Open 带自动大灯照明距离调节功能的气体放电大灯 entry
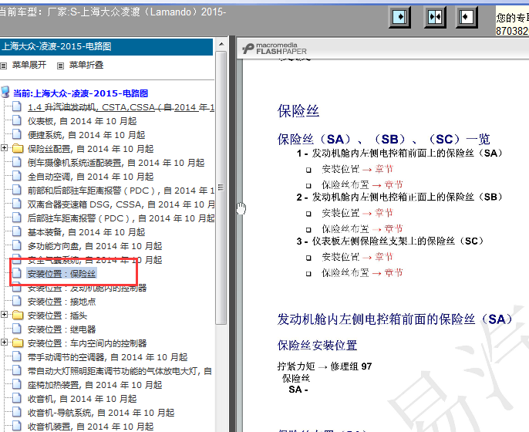Image resolution: width=529 pixels, height=432 pixels. coord(120,371)
